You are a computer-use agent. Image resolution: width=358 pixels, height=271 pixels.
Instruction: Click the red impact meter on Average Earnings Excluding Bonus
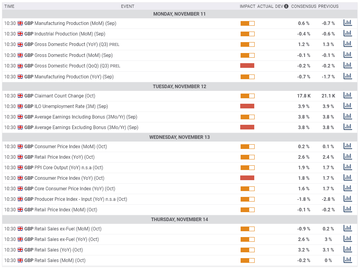[x=247, y=127]
